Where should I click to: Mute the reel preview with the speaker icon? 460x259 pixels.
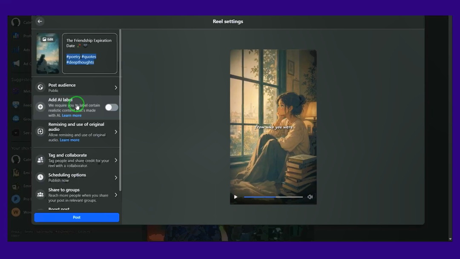tap(310, 197)
